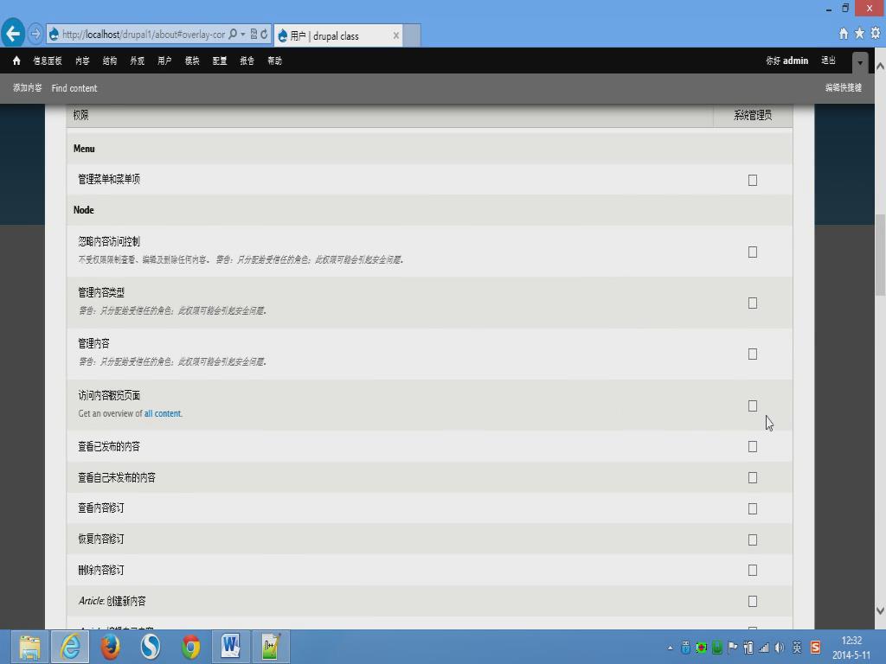
Task: Open IE favorites star
Action: click(859, 34)
